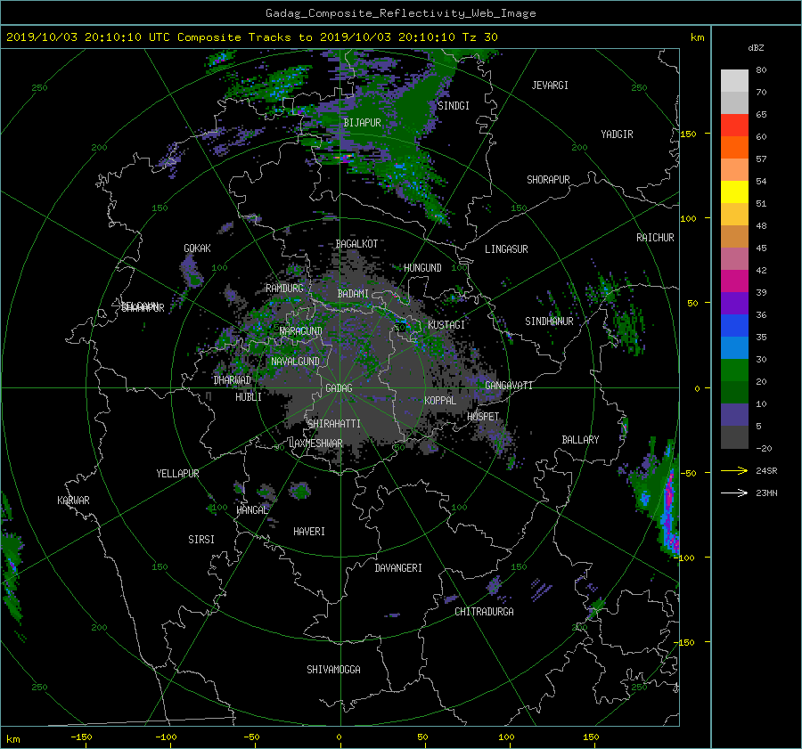Select the JEVARGI label

[550, 85]
